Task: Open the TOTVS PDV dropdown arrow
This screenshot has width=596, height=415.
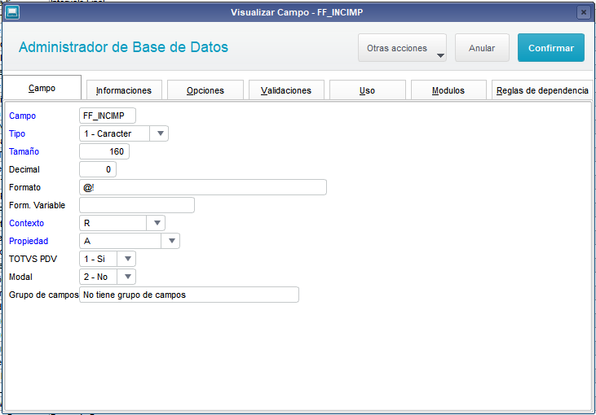Action: pyautogui.click(x=127, y=259)
